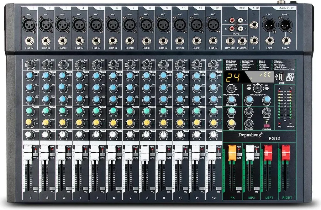
Task: Grab the red RIGHT main fader
Action: pyautogui.click(x=286, y=153)
